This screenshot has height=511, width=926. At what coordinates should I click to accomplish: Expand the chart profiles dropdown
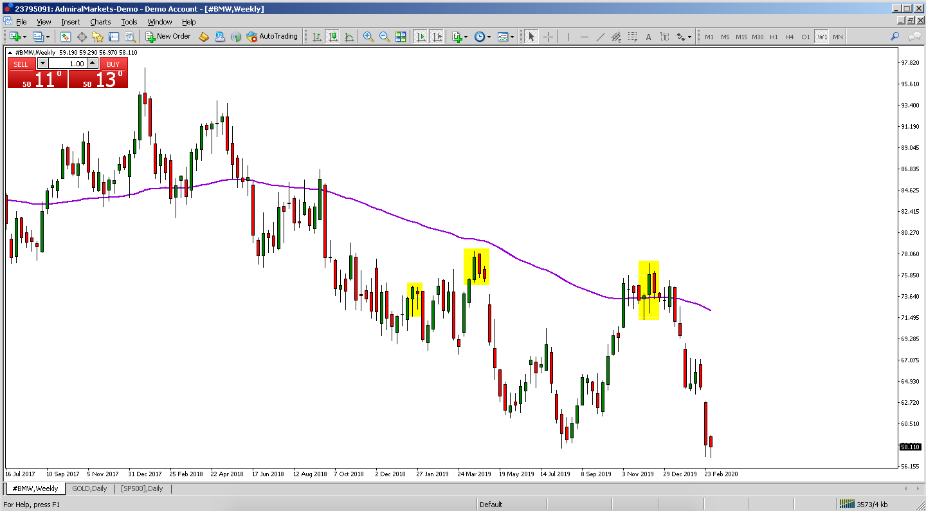49,37
